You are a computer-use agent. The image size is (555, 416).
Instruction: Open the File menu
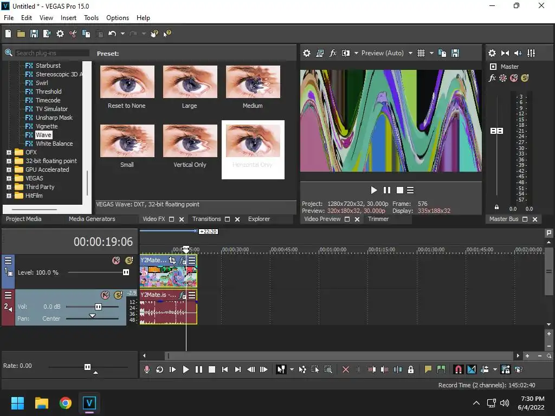click(9, 18)
